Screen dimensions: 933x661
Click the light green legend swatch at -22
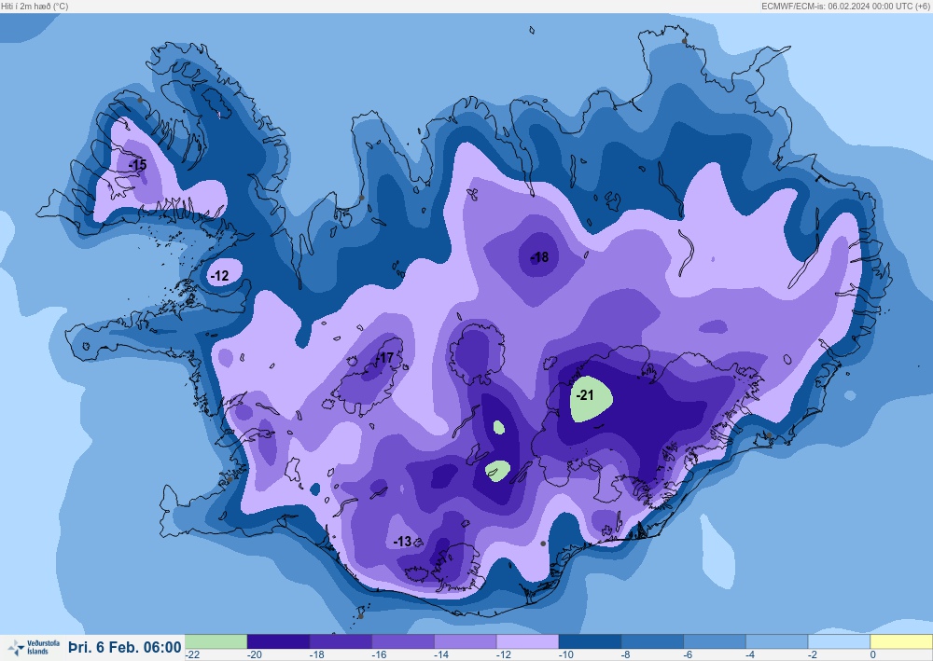point(216,641)
